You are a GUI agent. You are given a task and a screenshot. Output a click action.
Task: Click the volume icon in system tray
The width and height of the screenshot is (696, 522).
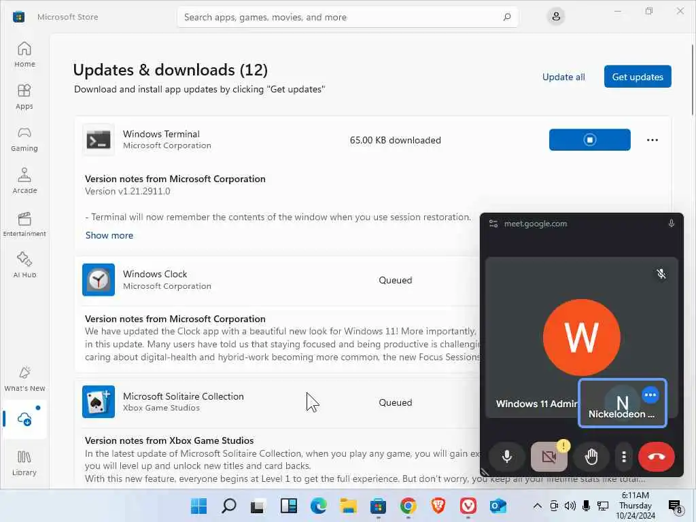pyautogui.click(x=570, y=506)
